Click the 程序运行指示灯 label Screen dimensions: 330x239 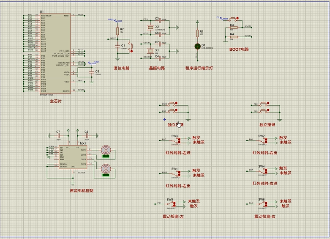(199, 68)
